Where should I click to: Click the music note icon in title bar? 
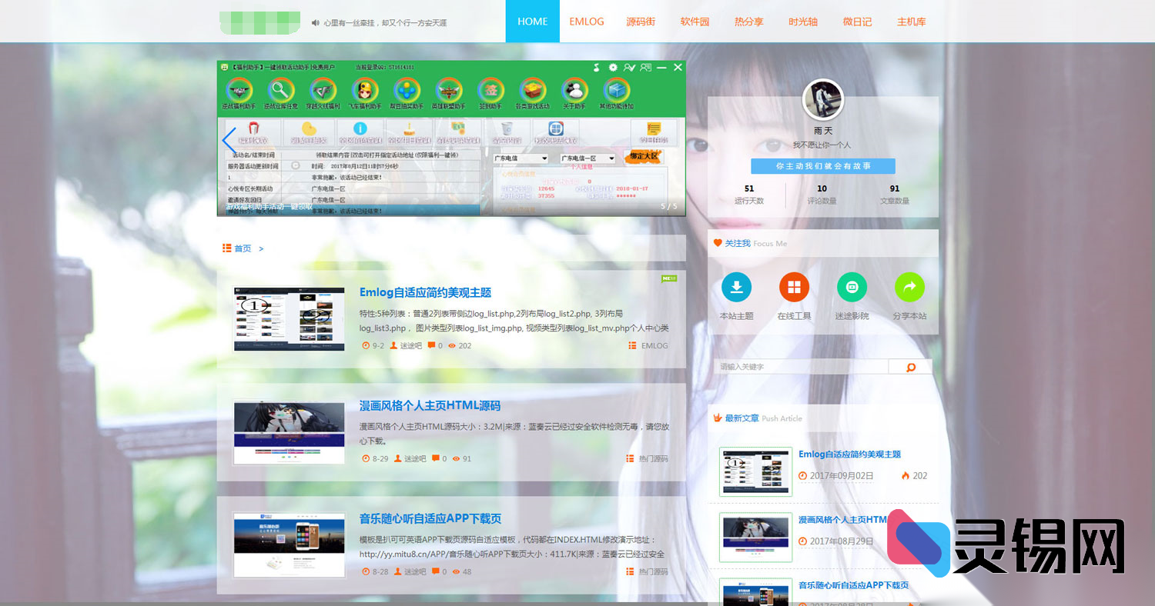click(x=595, y=68)
